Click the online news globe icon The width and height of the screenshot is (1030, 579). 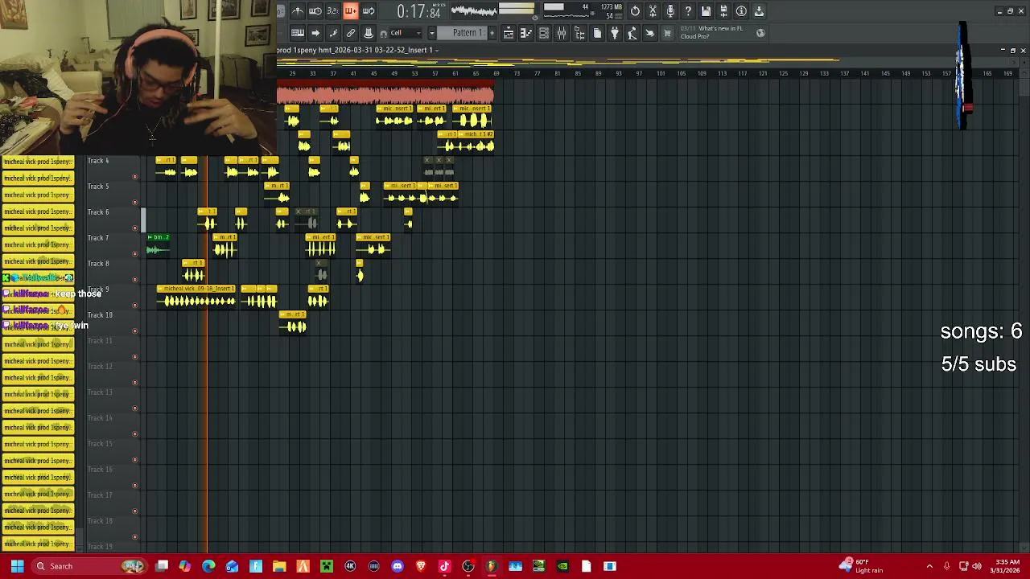760,33
